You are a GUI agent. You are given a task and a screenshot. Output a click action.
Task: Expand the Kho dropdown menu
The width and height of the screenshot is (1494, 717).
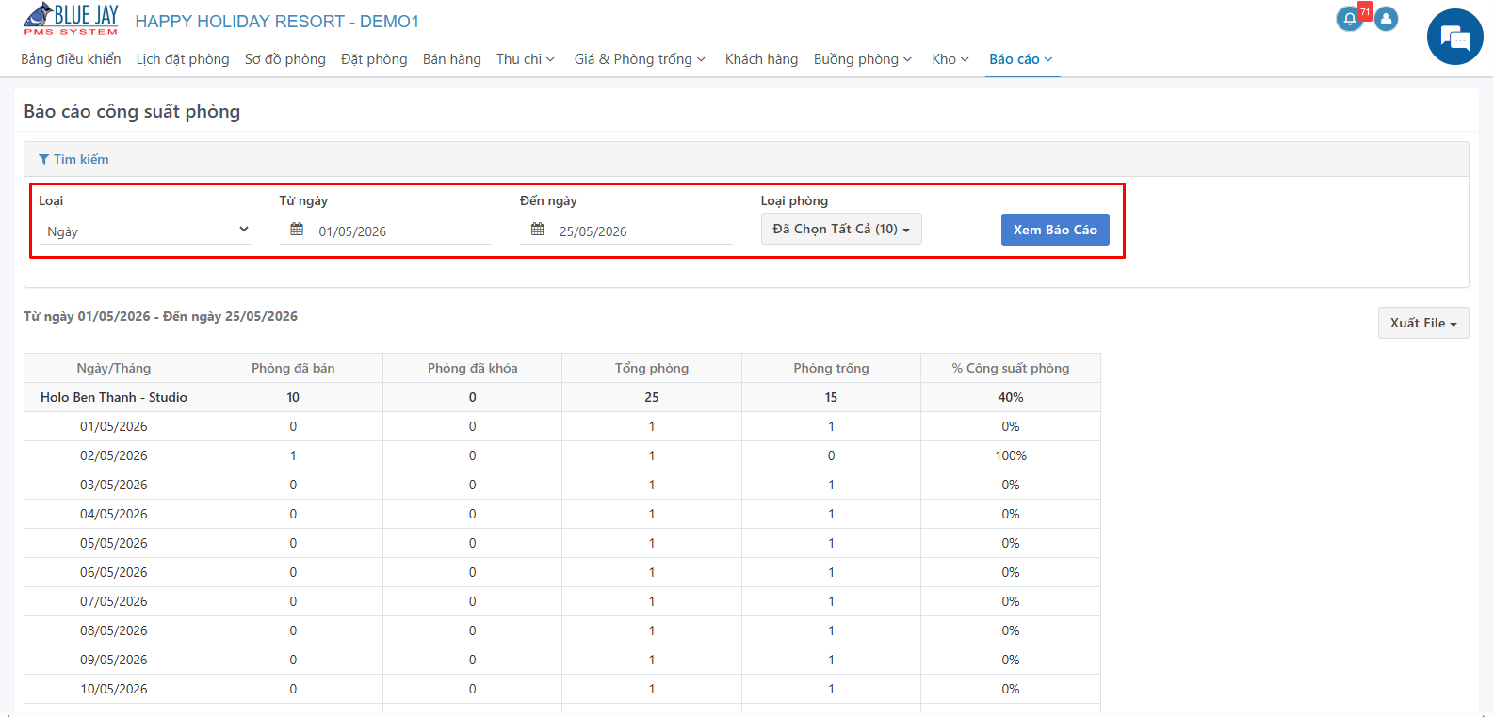click(950, 59)
